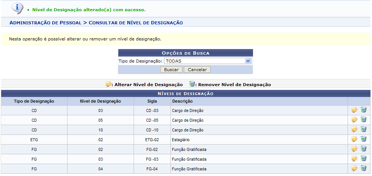Remove the CD -03 designation level

pyautogui.click(x=363, y=110)
